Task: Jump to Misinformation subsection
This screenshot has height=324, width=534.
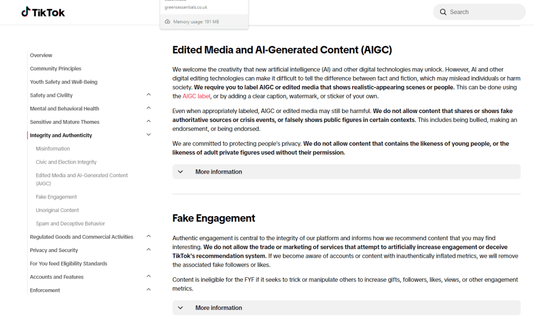Action: (53, 148)
